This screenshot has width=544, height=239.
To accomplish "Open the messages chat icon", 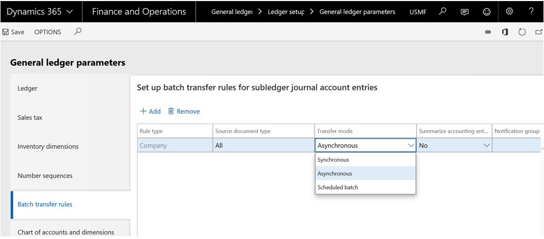I will pos(465,12).
